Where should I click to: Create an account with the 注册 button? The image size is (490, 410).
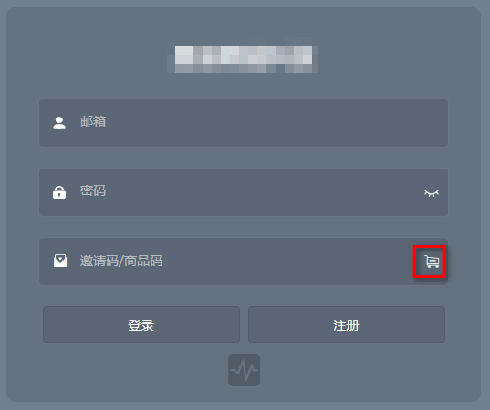[x=347, y=324]
